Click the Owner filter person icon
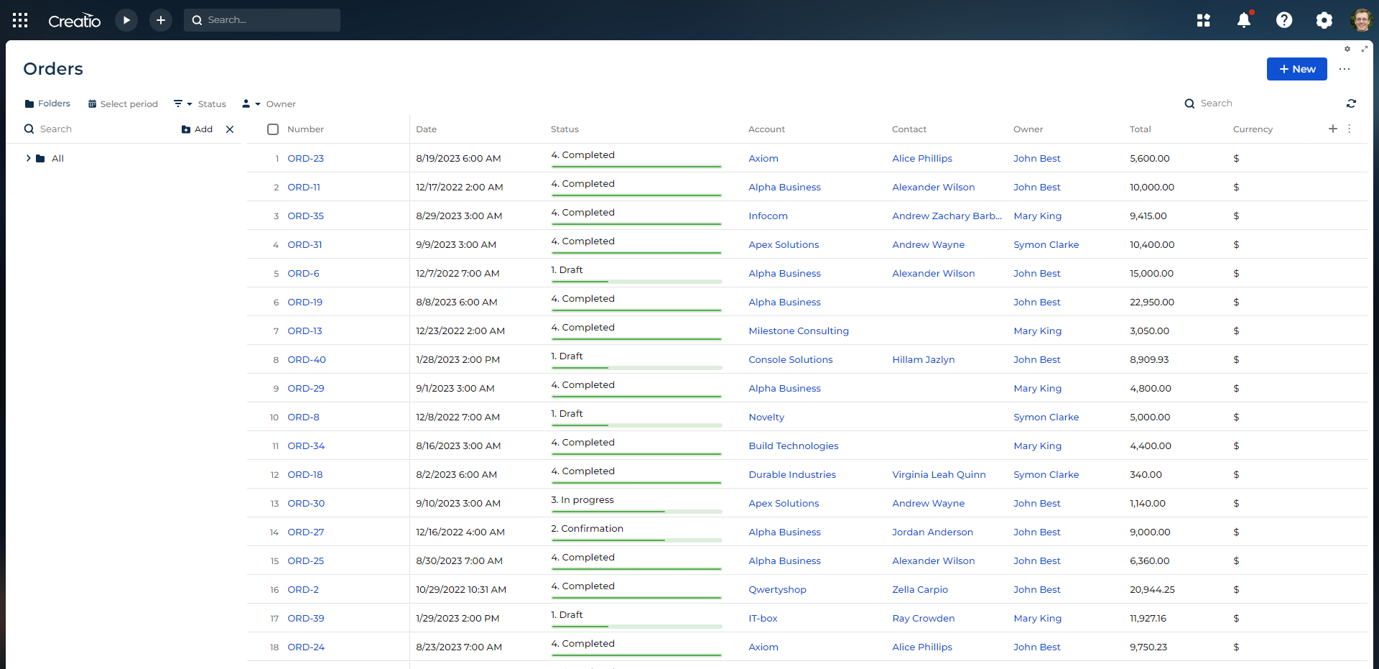The height and width of the screenshot is (669, 1379). (x=246, y=103)
